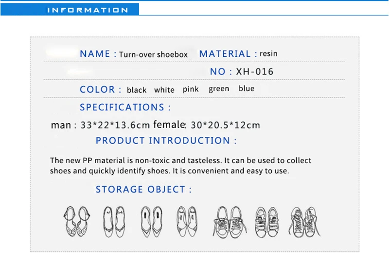Click the resin material value
The width and height of the screenshot is (389, 265).
tap(268, 53)
